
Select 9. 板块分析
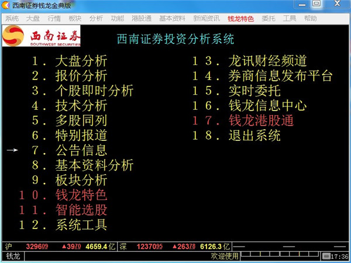click(70, 180)
